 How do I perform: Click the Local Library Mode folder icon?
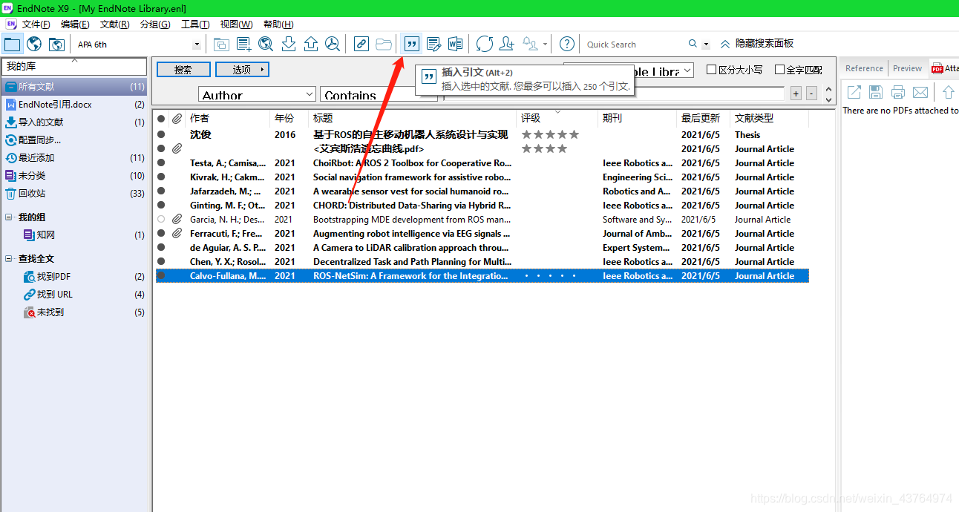tap(12, 44)
